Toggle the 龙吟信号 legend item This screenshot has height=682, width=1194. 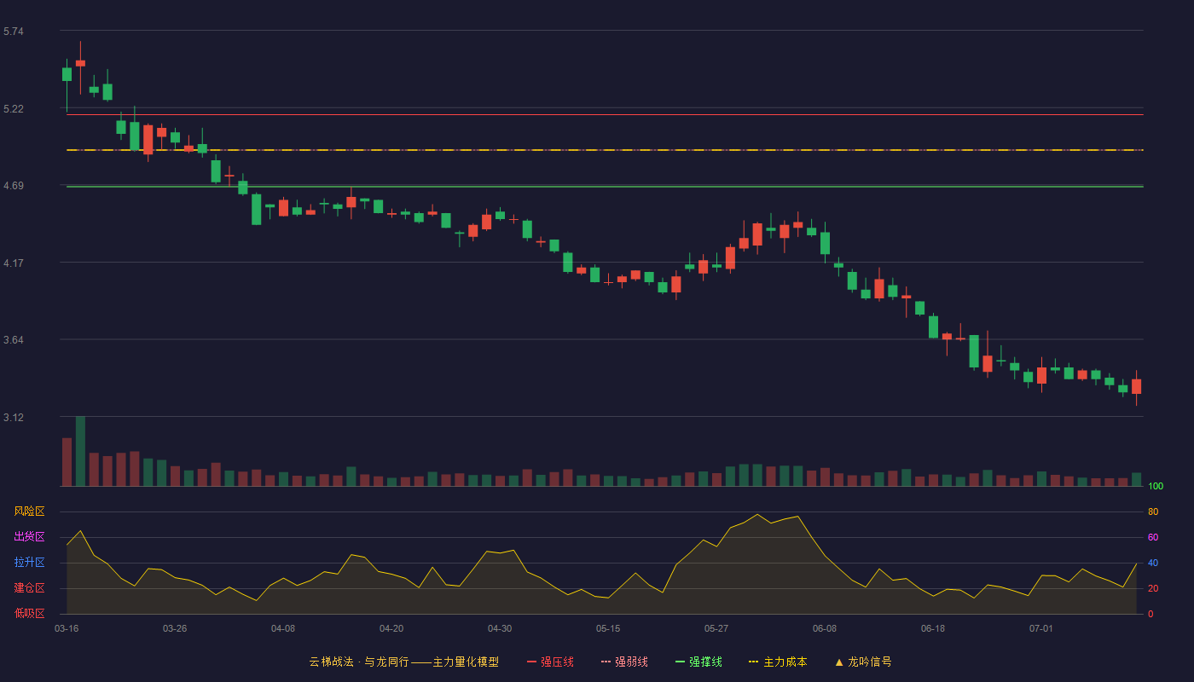(x=863, y=662)
